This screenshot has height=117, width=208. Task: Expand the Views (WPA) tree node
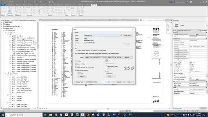pos(1,22)
